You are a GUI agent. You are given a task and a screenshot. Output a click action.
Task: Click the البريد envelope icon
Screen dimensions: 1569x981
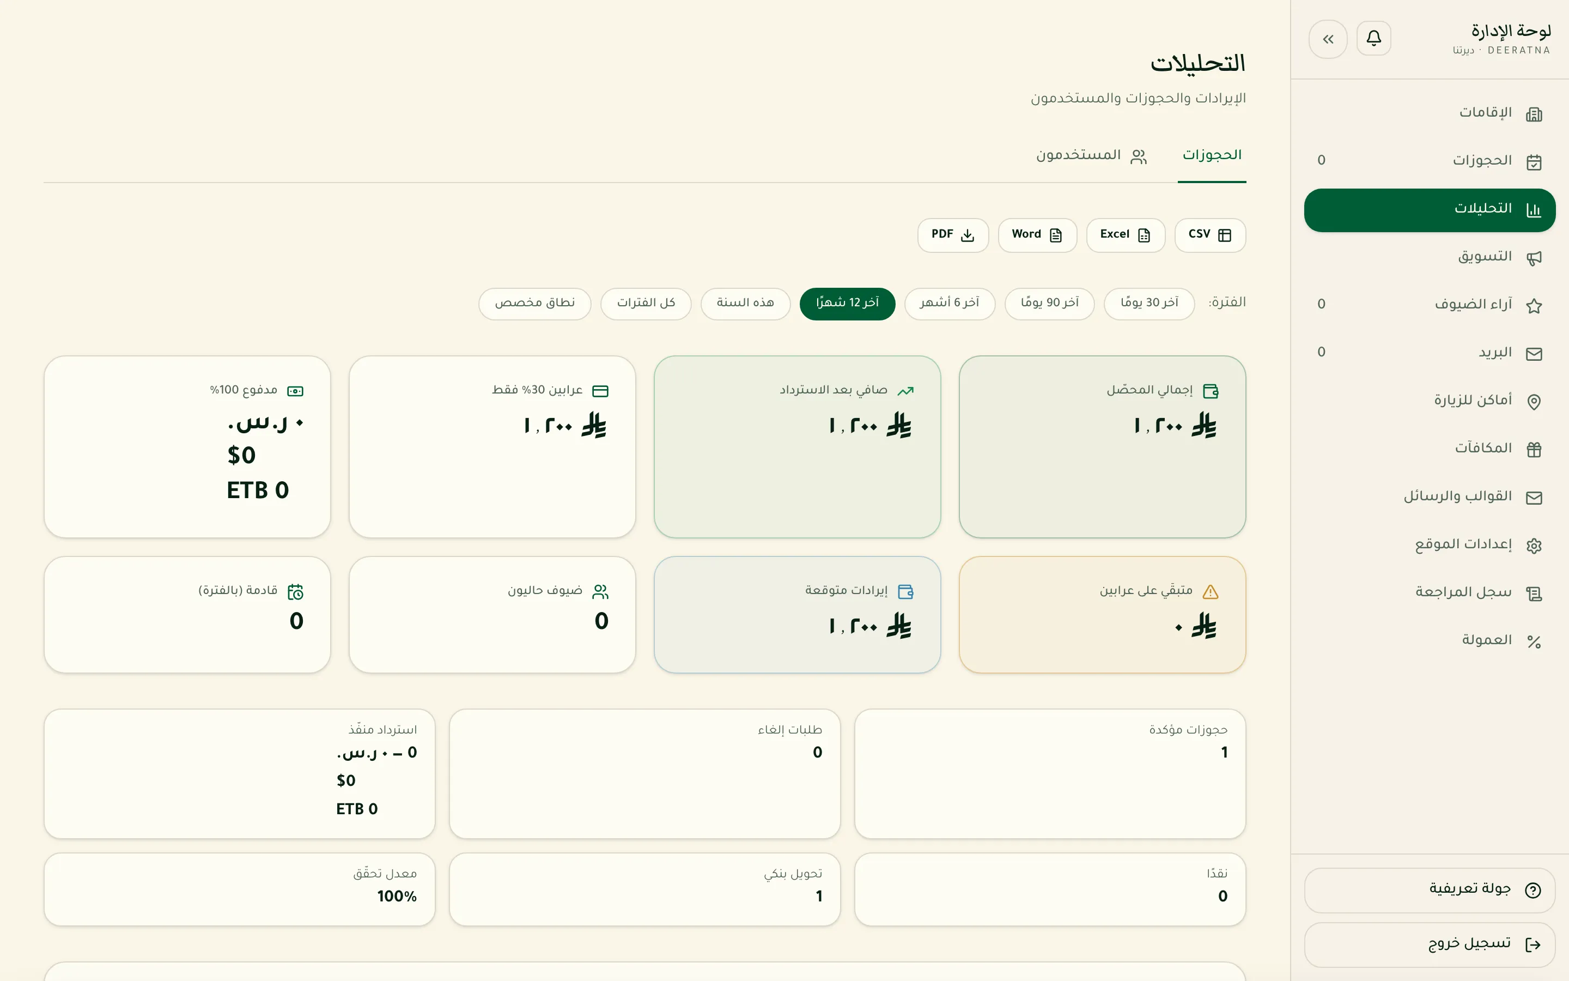1534,354
